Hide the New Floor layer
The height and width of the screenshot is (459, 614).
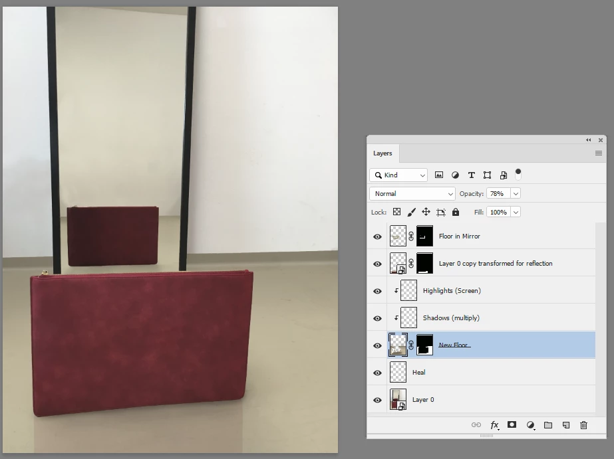click(x=377, y=345)
